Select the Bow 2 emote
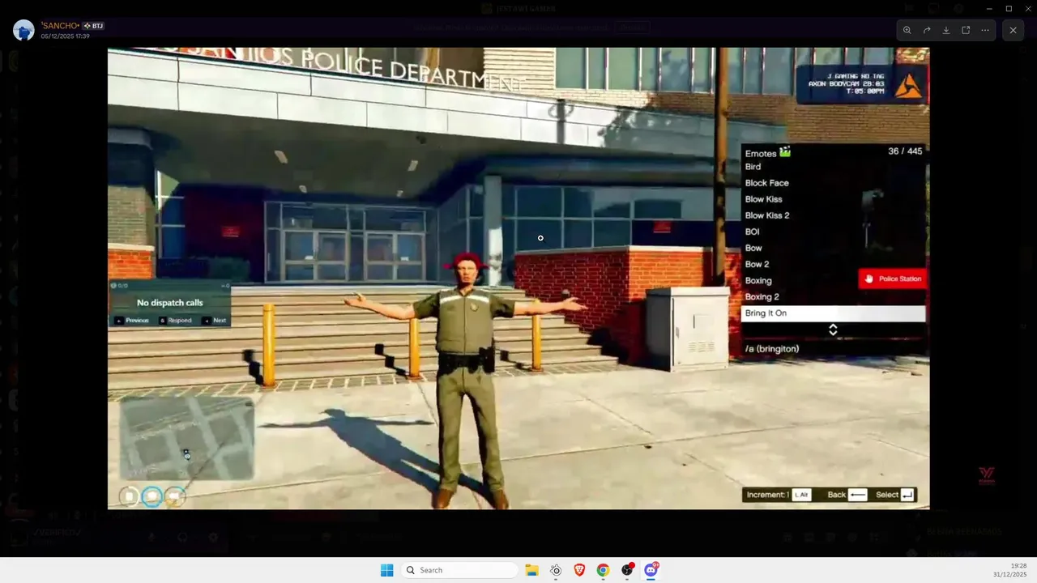This screenshot has width=1037, height=583. [833, 264]
